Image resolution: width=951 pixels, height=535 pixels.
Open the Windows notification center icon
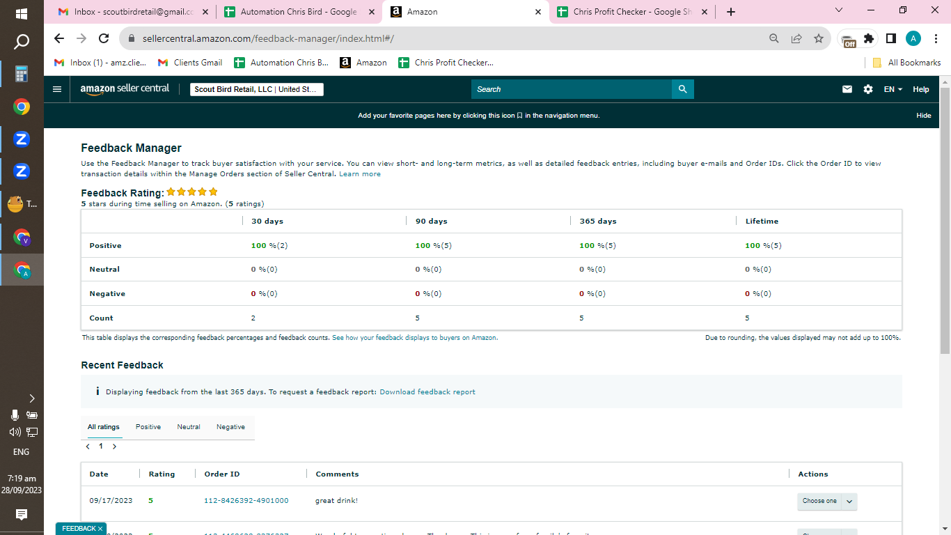[x=22, y=514]
